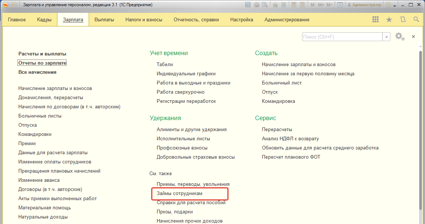Click the M+ memory add button
The height and width of the screenshot is (224, 425).
tap(321, 5)
